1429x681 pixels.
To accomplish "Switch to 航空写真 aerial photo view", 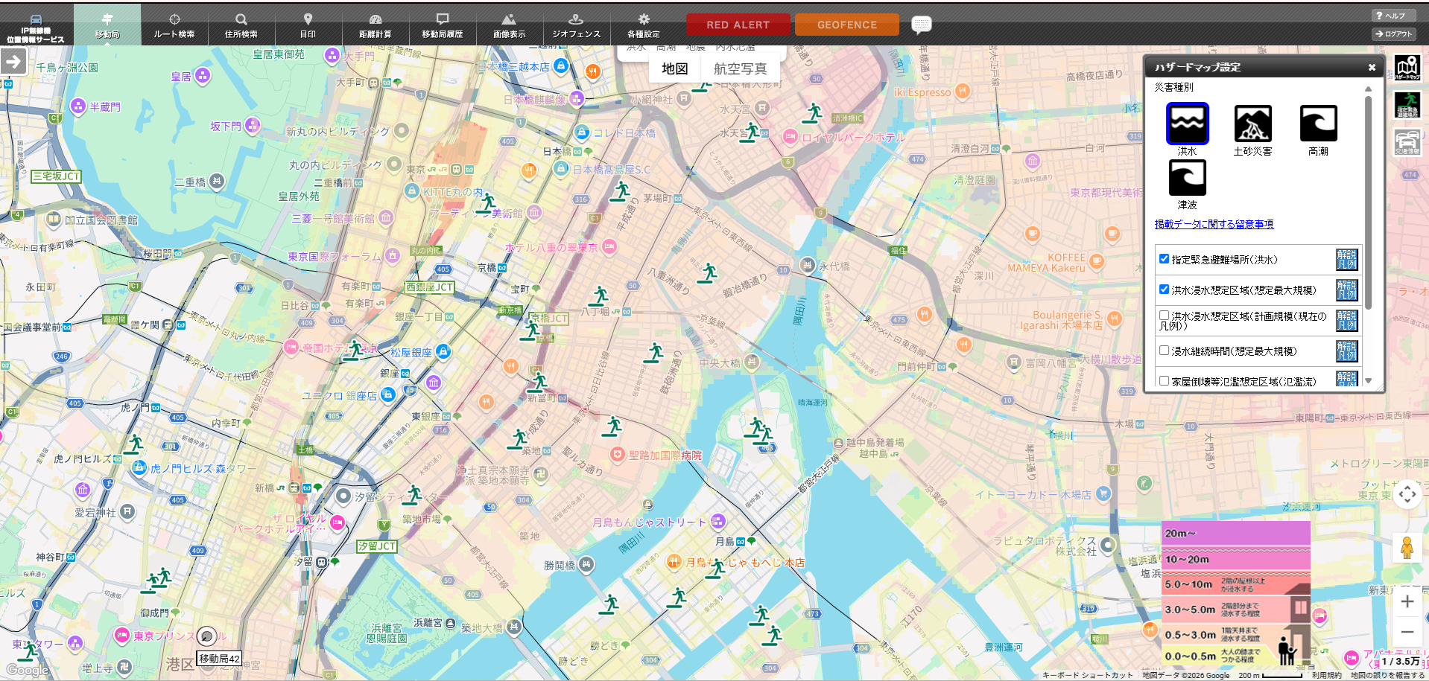I will [x=740, y=68].
